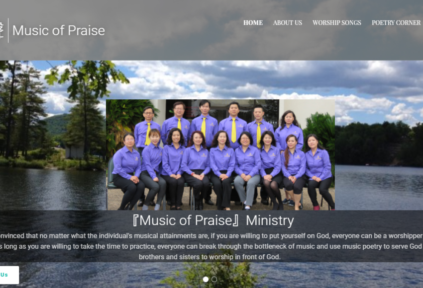
Task: Click the line 'brothers and sisters to worship'
Action: pos(210,257)
